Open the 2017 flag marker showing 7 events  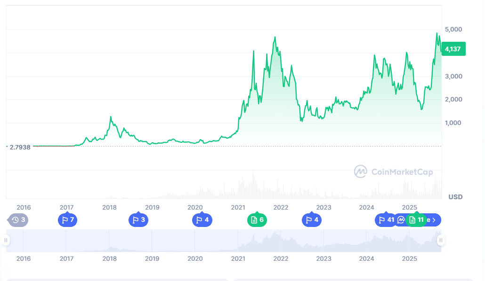click(67, 220)
